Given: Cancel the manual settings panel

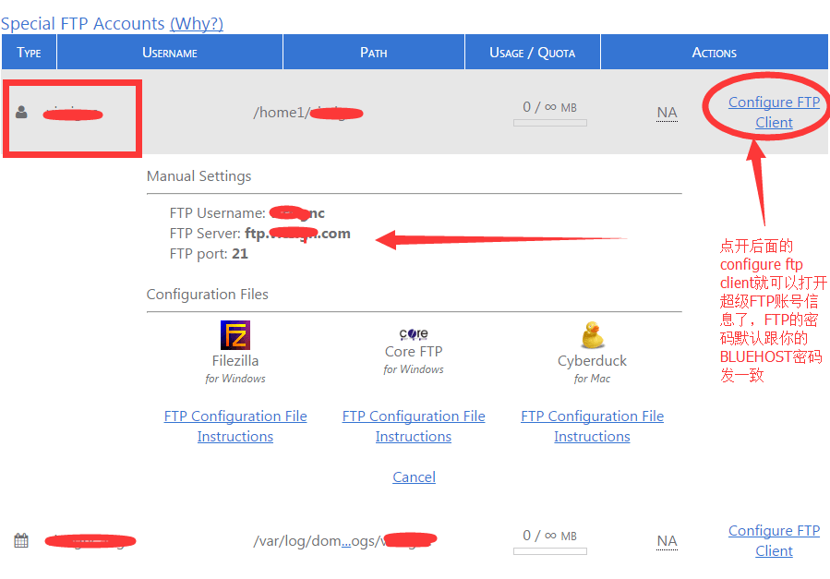Looking at the screenshot, I should coord(414,476).
